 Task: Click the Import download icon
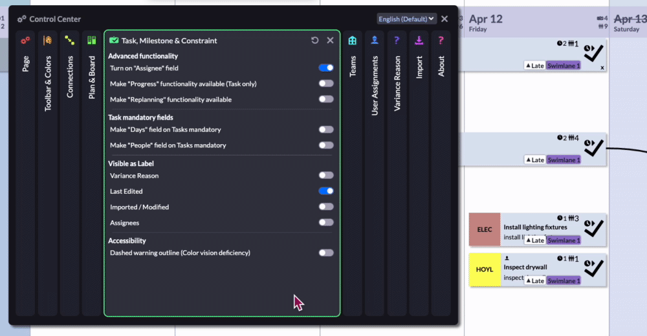pyautogui.click(x=419, y=40)
